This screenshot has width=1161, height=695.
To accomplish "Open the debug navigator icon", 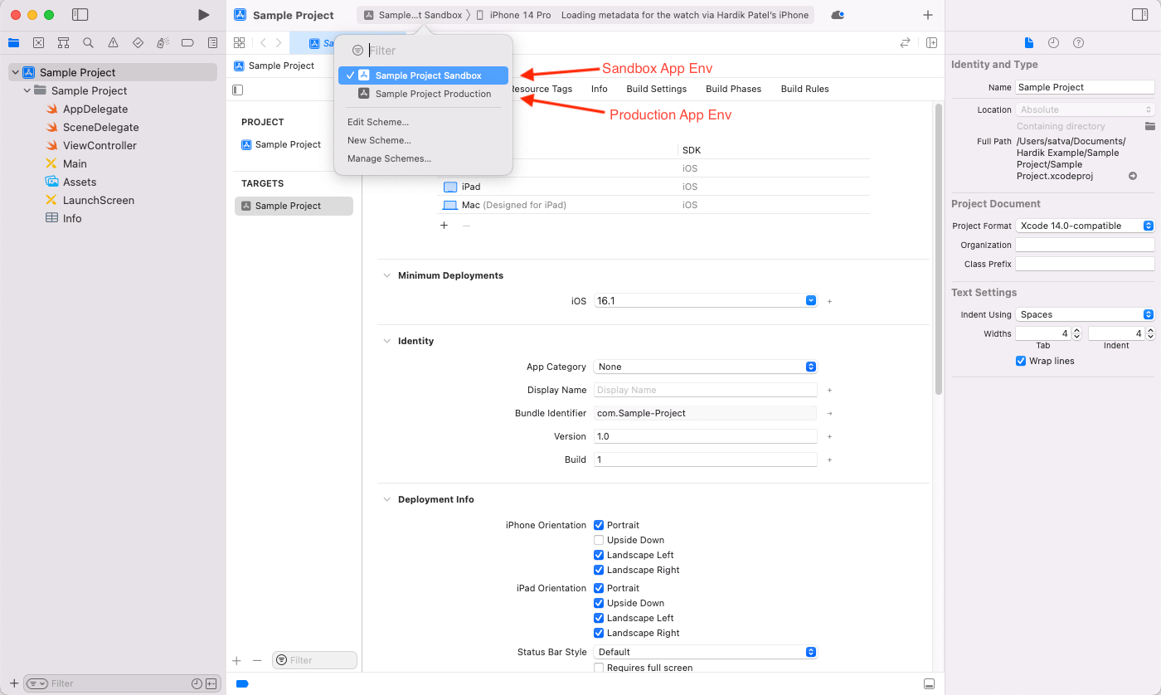I will click(x=163, y=43).
